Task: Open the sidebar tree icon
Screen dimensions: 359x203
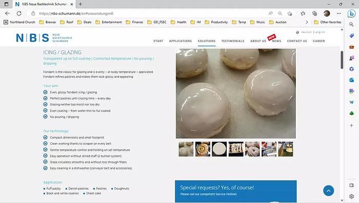Action: (x=351, y=113)
